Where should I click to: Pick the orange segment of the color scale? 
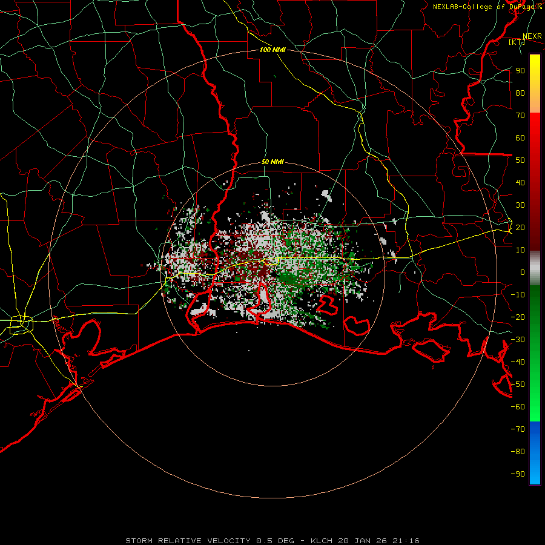point(535,104)
